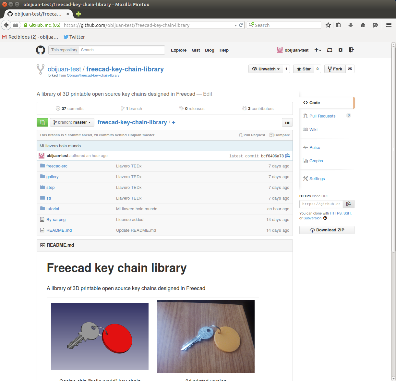
Task: Click the 3D printed key chain photo
Action: click(x=206, y=336)
